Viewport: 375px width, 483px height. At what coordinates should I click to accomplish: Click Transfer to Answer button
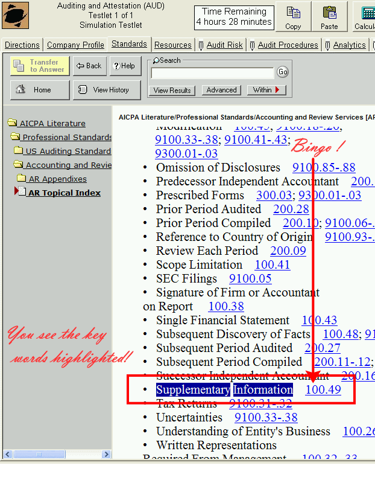(40, 66)
